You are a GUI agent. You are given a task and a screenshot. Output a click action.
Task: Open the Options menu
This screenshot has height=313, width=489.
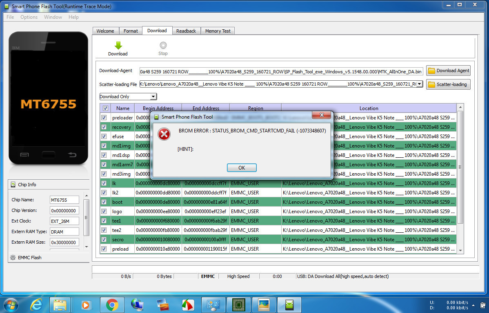(x=29, y=17)
